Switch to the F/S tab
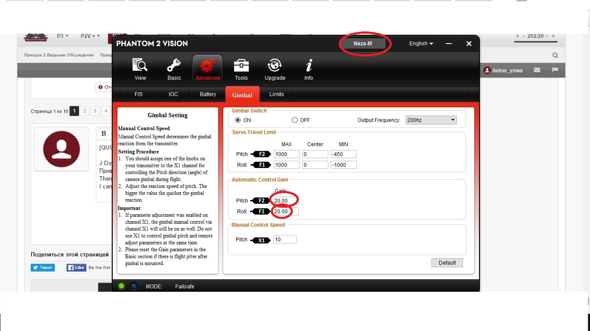Image resolution: width=590 pixels, height=331 pixels. click(x=139, y=94)
